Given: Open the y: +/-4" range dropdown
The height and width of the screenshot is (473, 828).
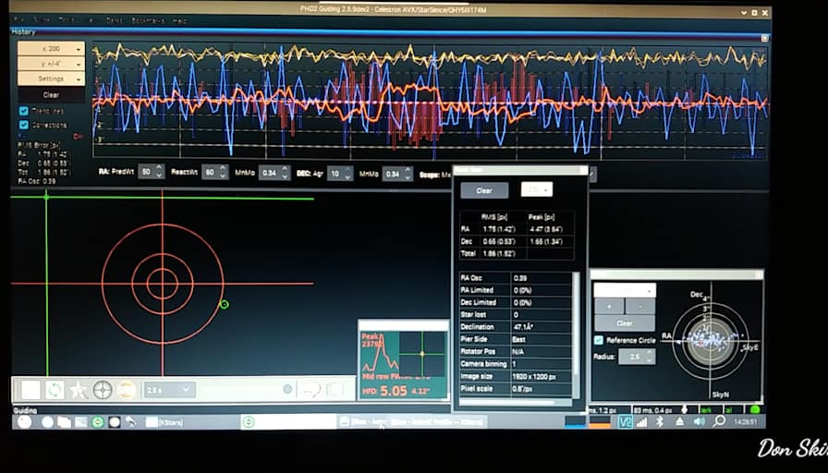Looking at the screenshot, I should [x=51, y=64].
